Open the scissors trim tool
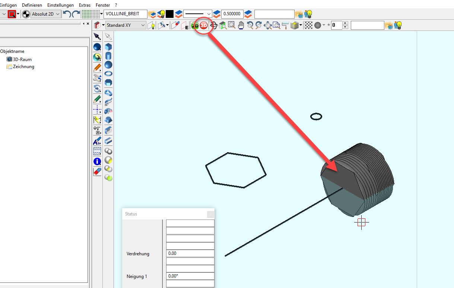 coord(97,78)
